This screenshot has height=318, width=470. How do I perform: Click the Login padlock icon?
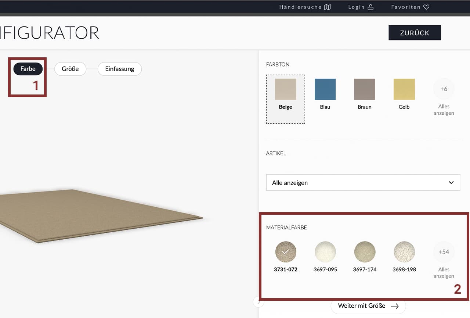click(x=370, y=7)
